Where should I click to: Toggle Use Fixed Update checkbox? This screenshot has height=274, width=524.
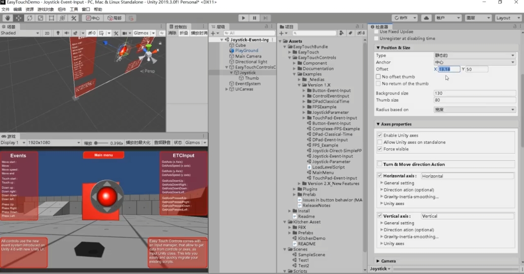pyautogui.click(x=377, y=32)
